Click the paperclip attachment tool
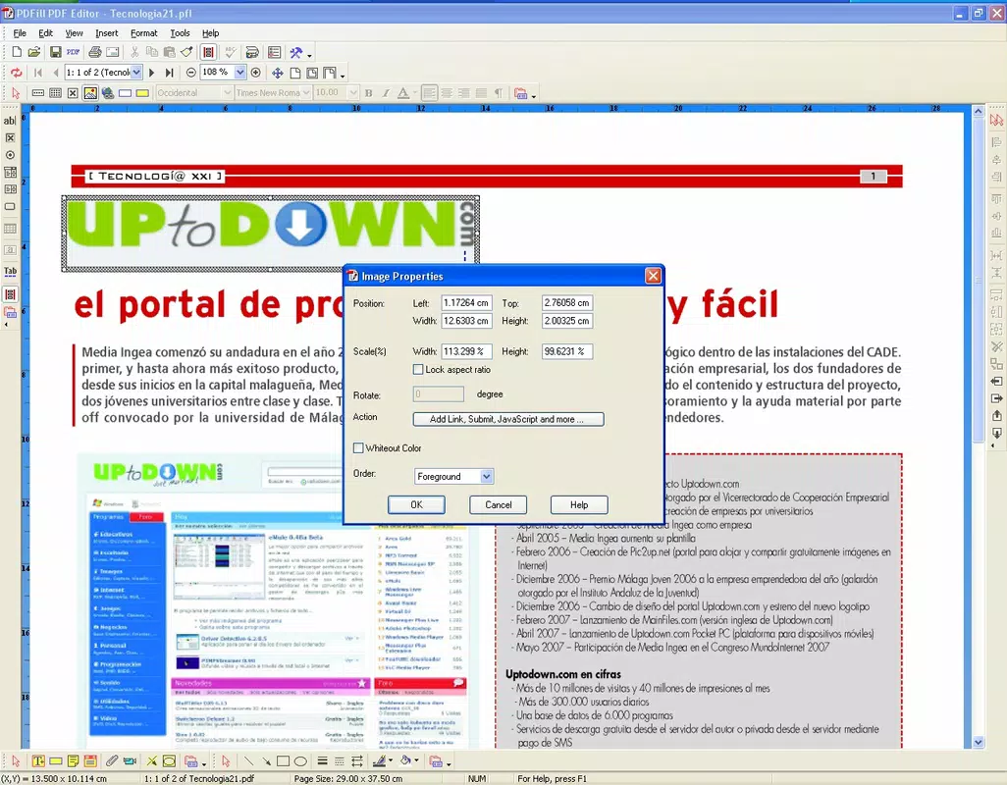Image resolution: width=1007 pixels, height=785 pixels. pyautogui.click(x=112, y=761)
